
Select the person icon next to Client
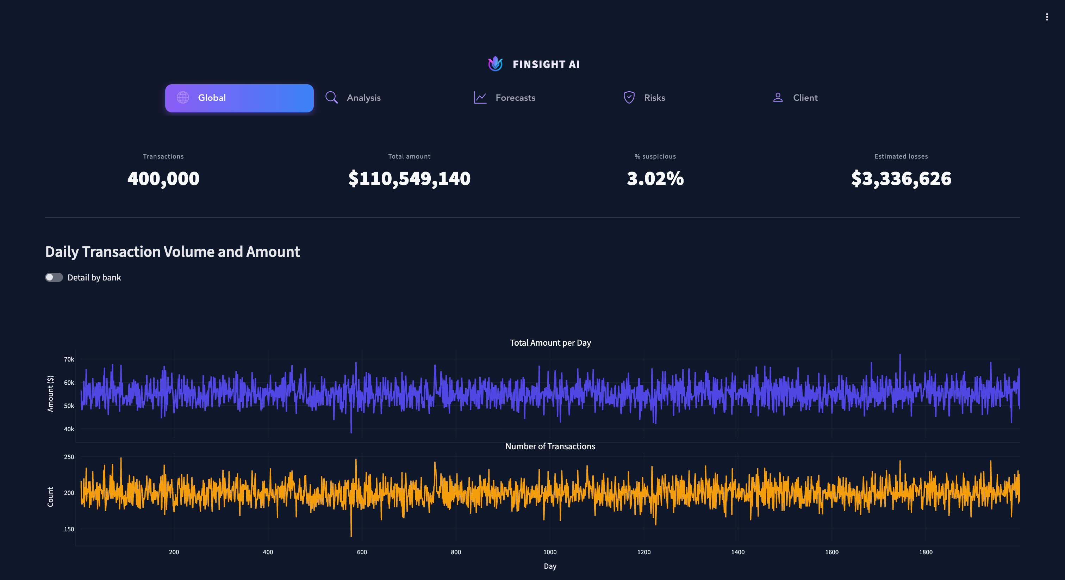778,98
